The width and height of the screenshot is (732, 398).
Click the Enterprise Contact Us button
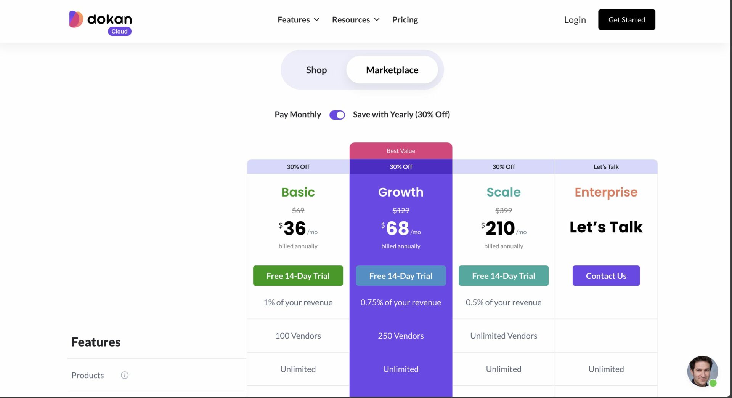click(x=606, y=276)
